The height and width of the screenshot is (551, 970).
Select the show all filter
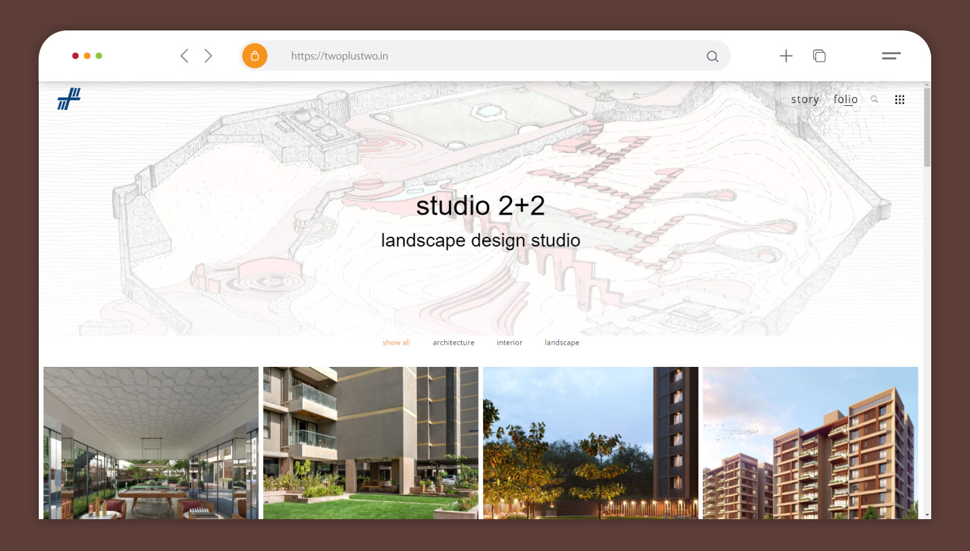coord(396,343)
